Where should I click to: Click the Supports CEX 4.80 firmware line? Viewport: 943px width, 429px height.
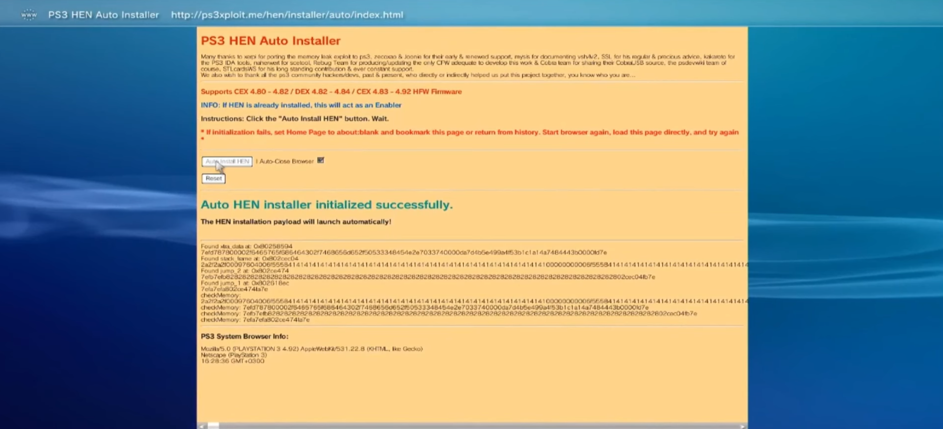pos(331,92)
